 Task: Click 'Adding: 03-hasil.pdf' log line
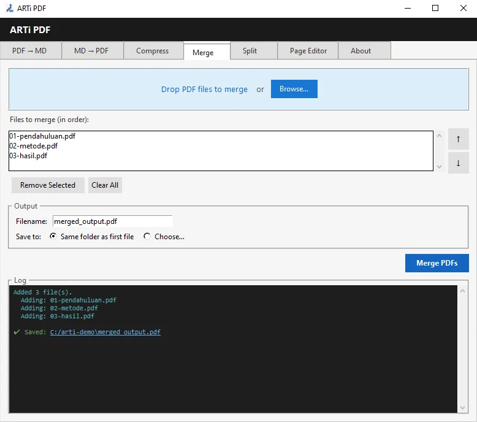(58, 316)
